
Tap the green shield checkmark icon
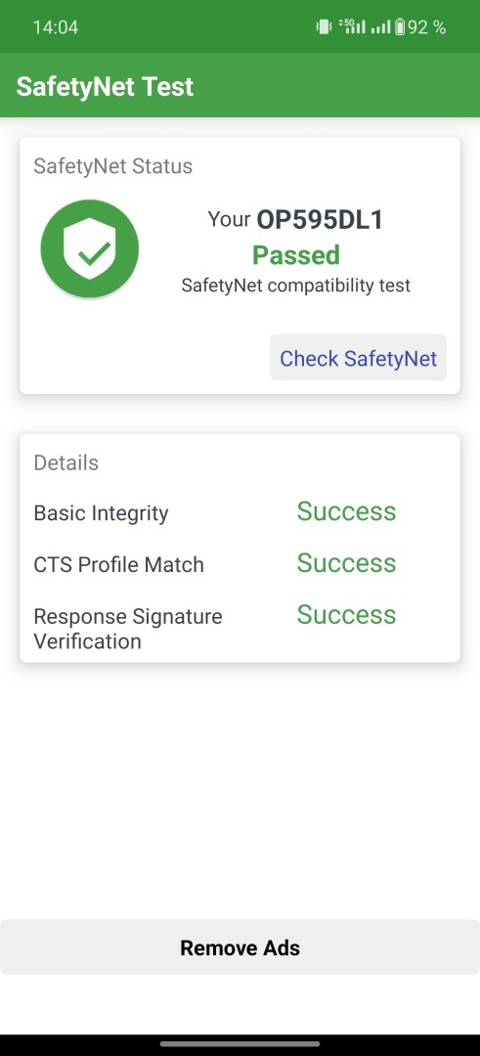pyautogui.click(x=90, y=248)
